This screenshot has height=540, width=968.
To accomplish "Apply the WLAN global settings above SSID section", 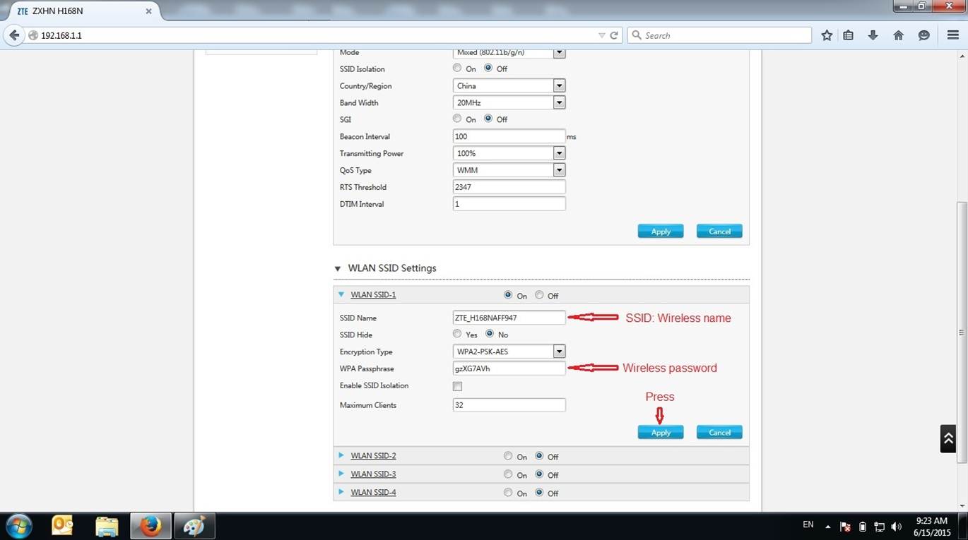I will click(661, 231).
